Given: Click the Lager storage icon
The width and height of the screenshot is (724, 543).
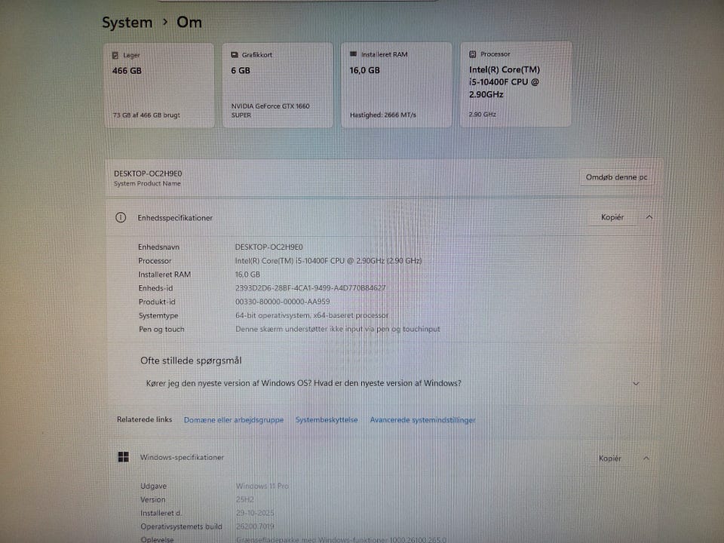Looking at the screenshot, I should (x=115, y=55).
